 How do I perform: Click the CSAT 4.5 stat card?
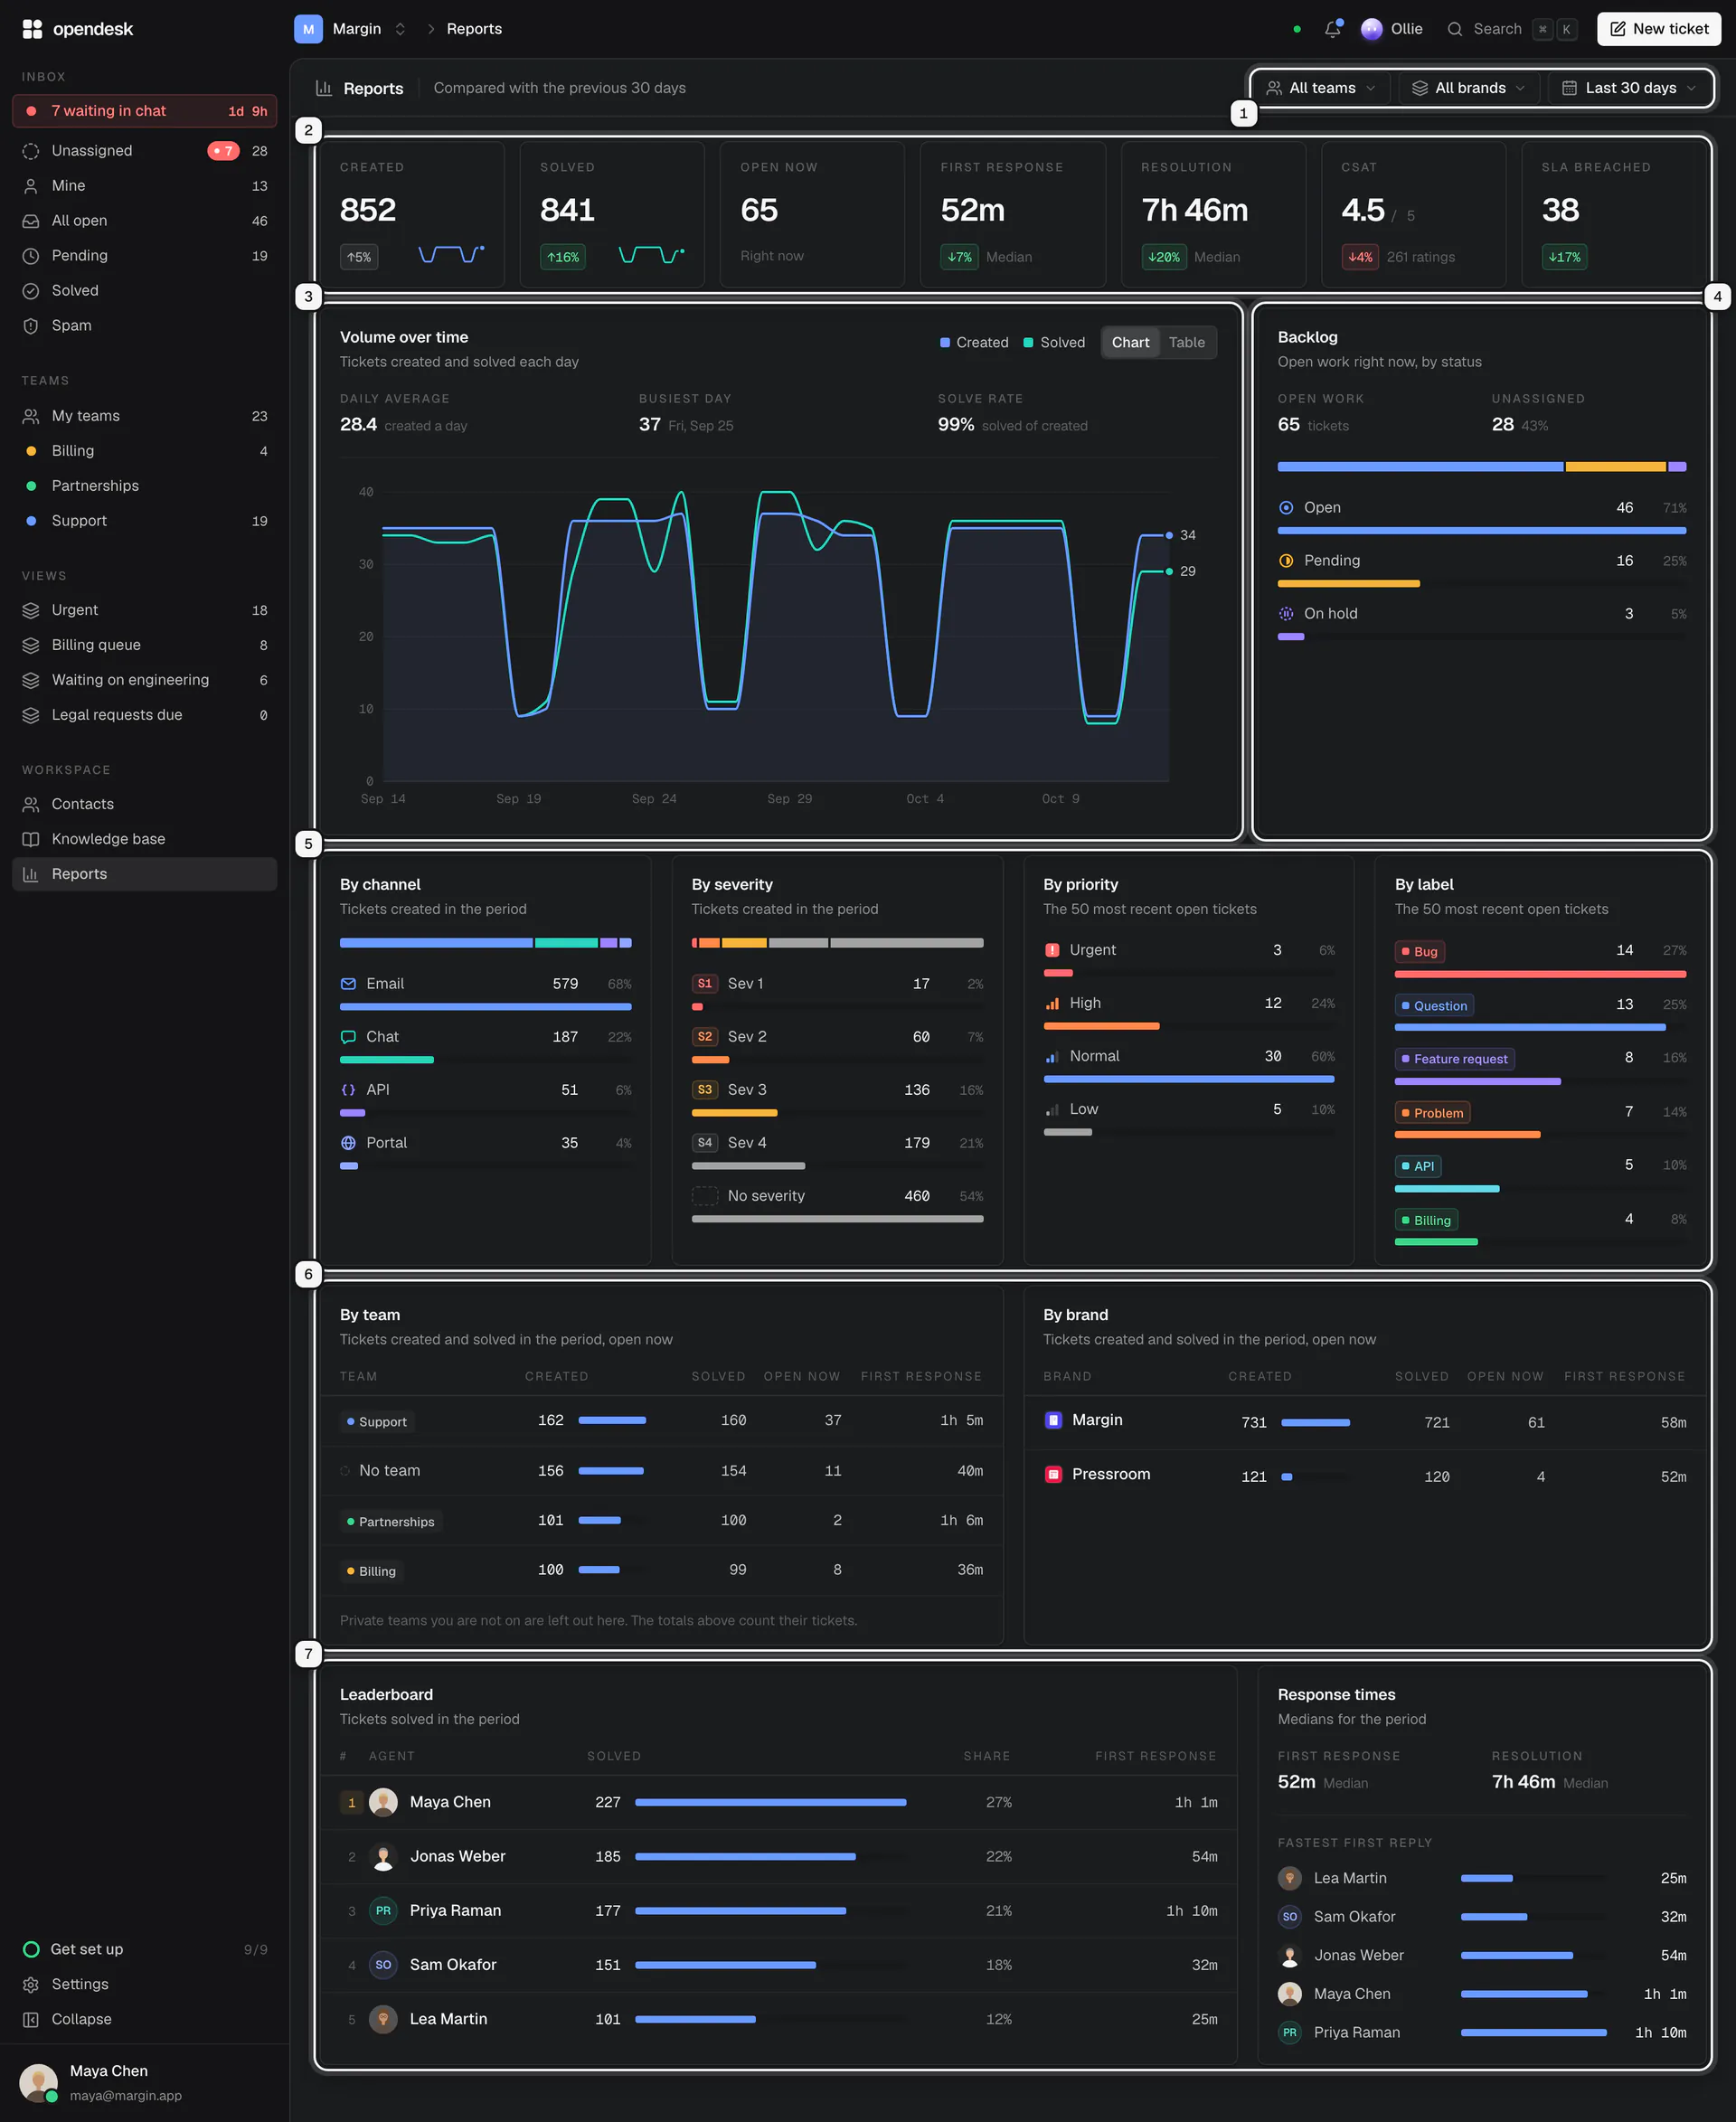click(x=1413, y=215)
